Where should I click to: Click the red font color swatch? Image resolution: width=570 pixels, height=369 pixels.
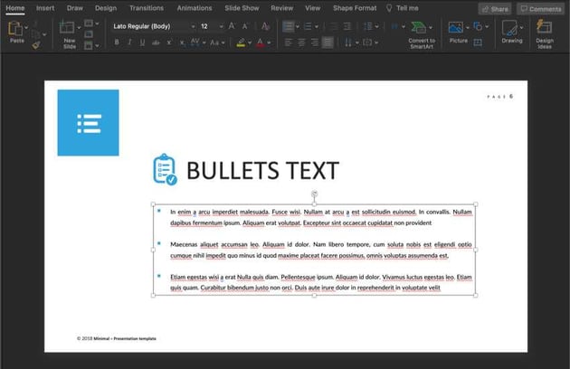pyautogui.click(x=260, y=43)
